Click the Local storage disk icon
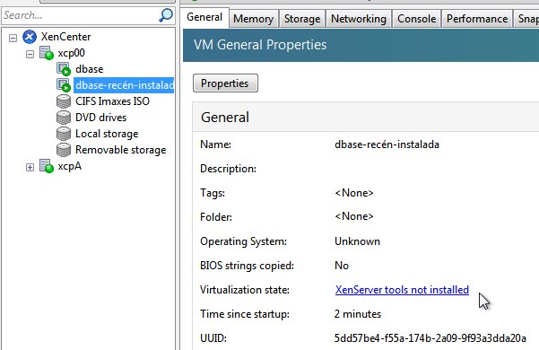 pyautogui.click(x=64, y=134)
